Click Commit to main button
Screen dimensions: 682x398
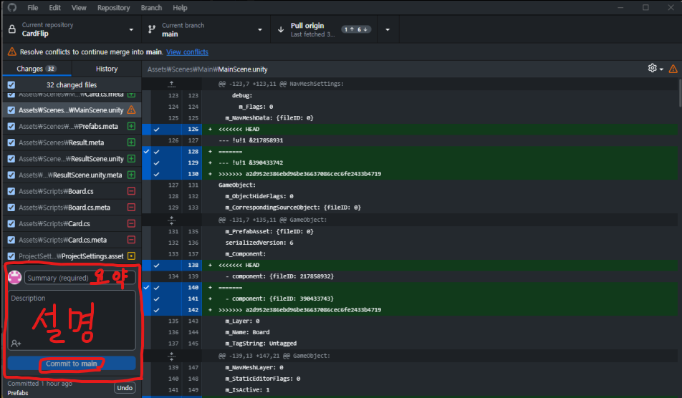point(72,363)
